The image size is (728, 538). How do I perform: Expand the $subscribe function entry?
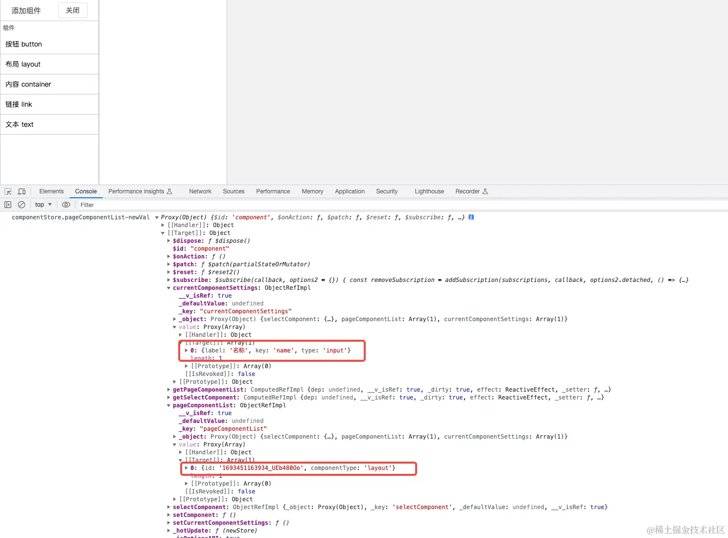click(169, 280)
